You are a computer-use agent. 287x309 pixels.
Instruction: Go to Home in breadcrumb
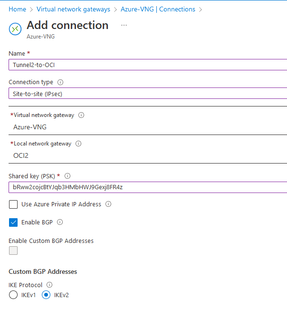(x=18, y=9)
